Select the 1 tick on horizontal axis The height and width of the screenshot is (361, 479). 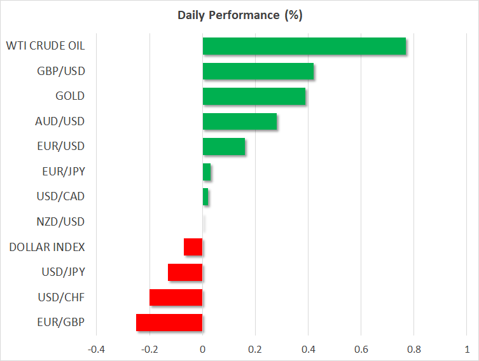pos(466,349)
